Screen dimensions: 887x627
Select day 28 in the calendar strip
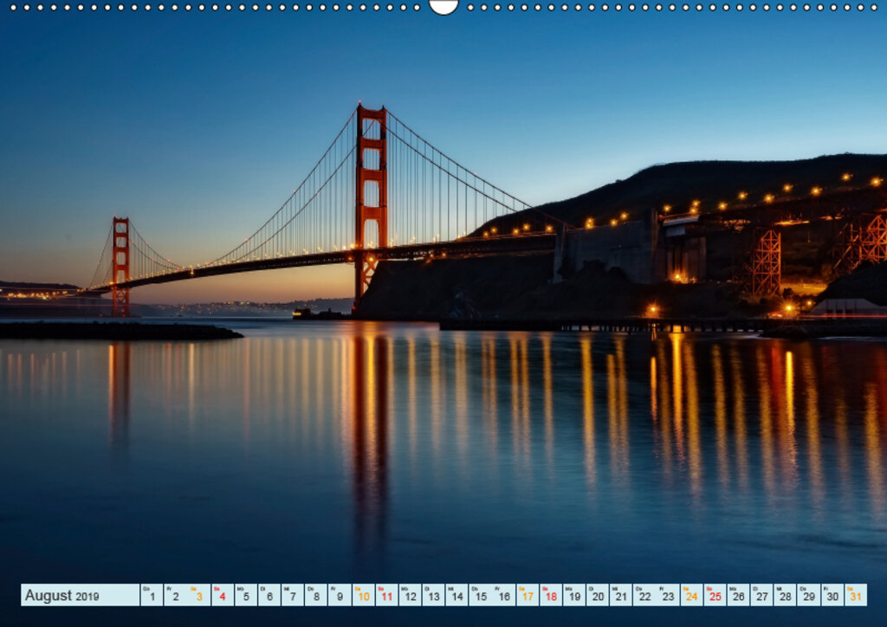coord(786,595)
